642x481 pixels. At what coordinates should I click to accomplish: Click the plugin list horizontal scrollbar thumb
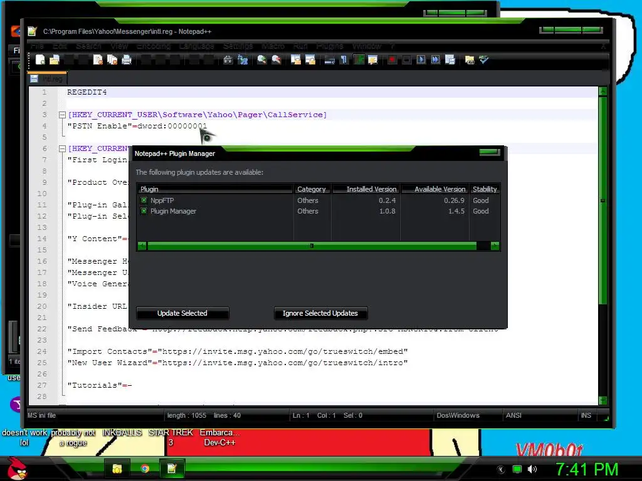pyautogui.click(x=312, y=246)
